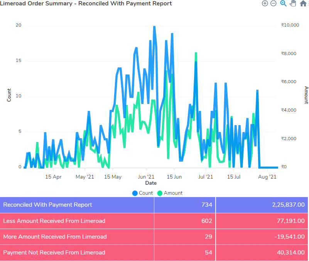The width and height of the screenshot is (309, 261).
Task: Click the Aug '21 date axis label
Action: click(267, 177)
